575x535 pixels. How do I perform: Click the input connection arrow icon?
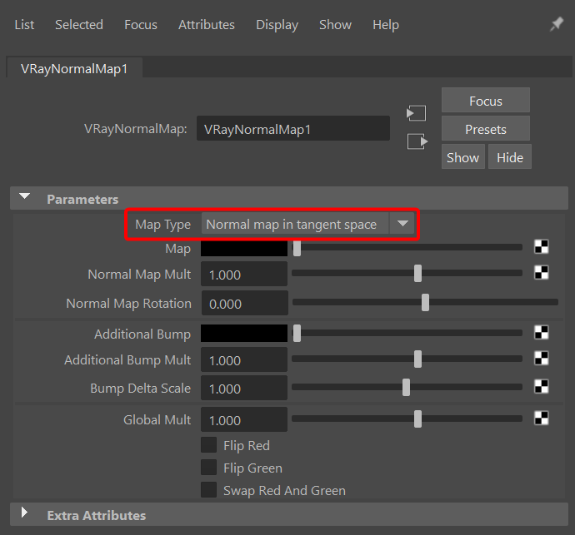(417, 113)
